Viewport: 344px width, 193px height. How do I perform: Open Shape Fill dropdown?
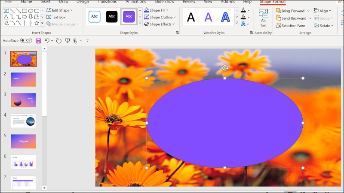[156, 10]
